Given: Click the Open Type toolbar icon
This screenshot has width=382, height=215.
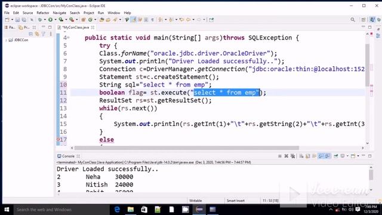Looking at the screenshot, I should [x=102, y=20].
